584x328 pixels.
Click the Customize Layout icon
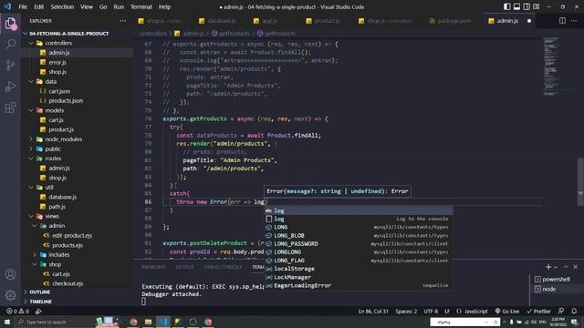(x=537, y=6)
